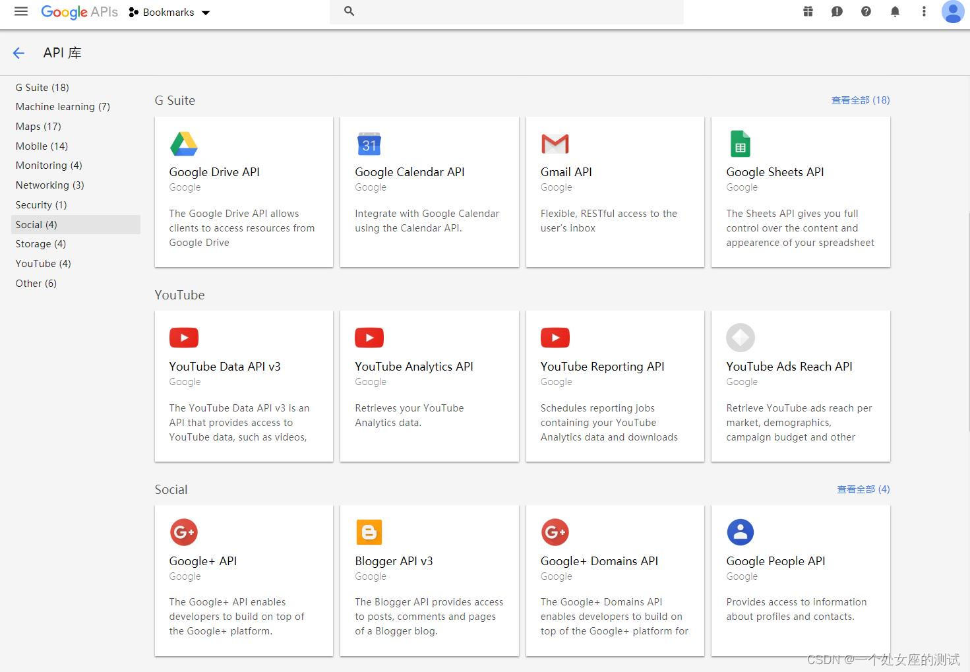Open Gmail API title
Image resolution: width=970 pixels, height=672 pixels.
pos(566,172)
